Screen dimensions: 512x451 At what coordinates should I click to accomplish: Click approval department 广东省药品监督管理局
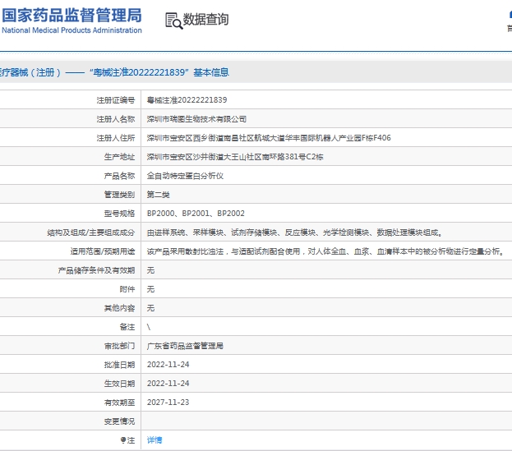click(185, 346)
